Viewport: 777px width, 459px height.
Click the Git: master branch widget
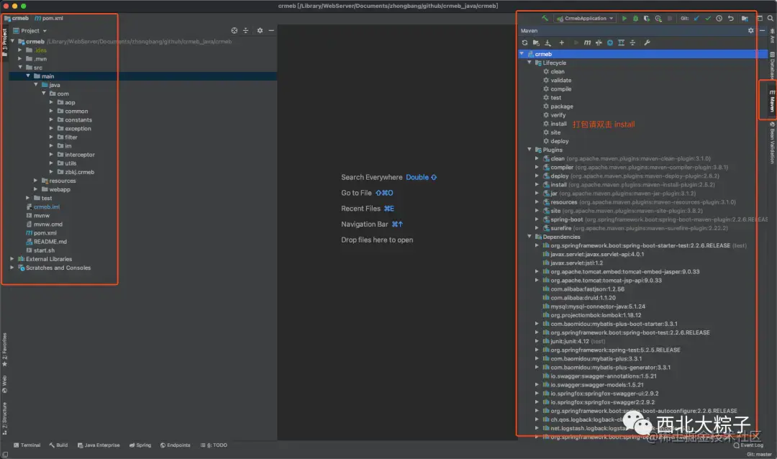759,454
